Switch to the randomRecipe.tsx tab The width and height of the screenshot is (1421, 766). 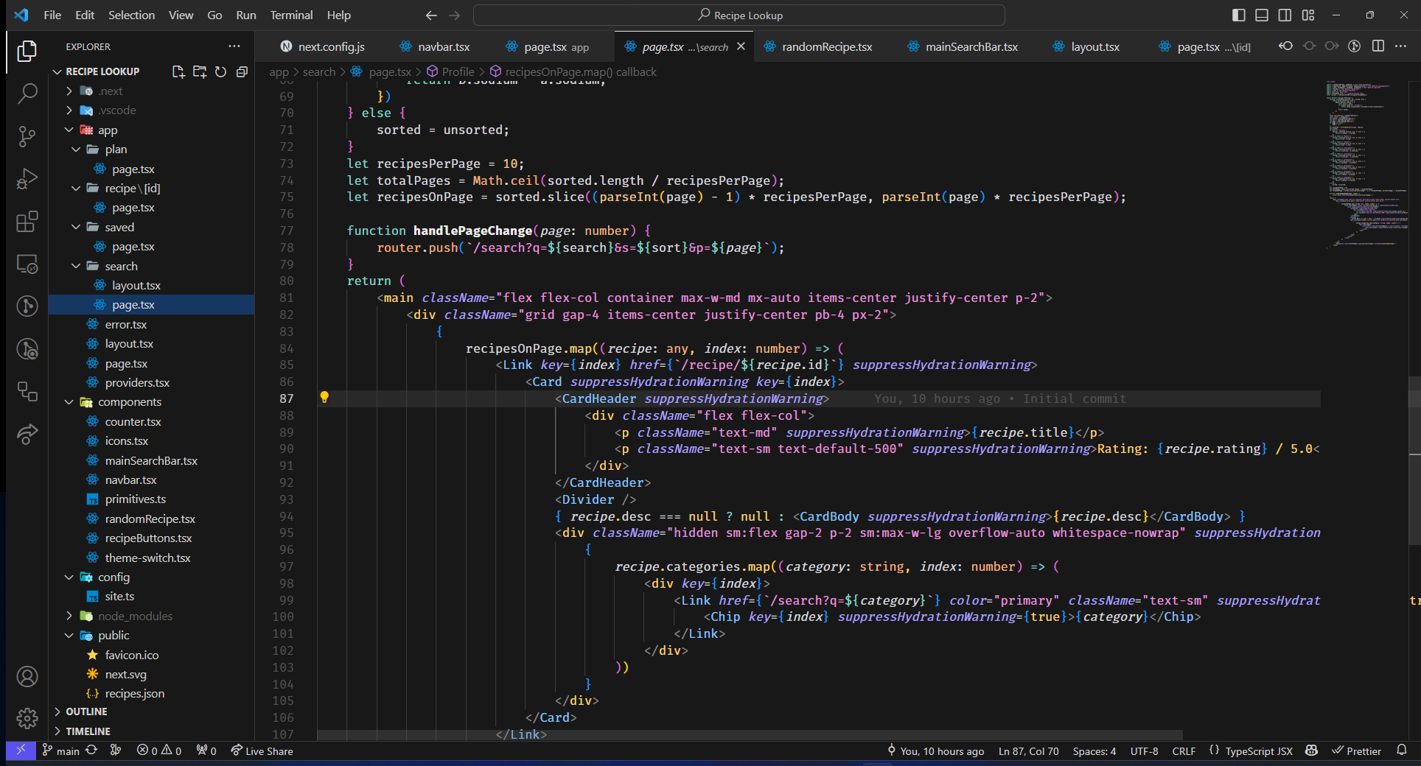pos(826,46)
